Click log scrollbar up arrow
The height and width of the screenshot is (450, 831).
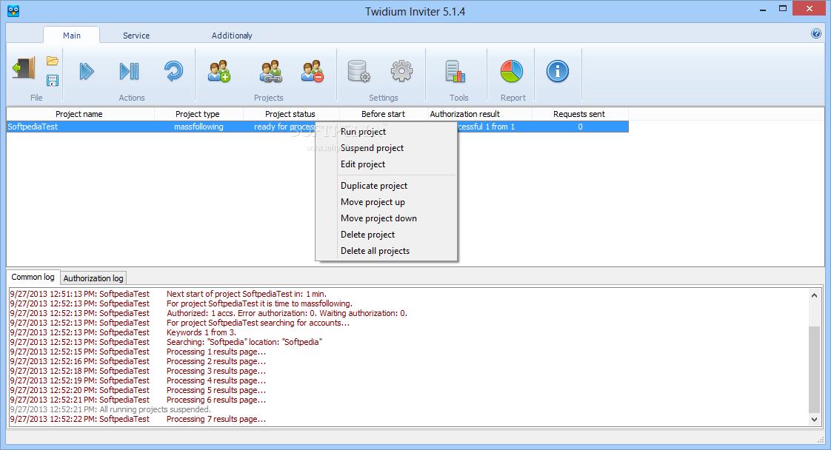pos(814,295)
